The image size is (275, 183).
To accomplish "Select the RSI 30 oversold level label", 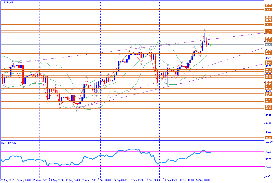I will tap(268, 166).
